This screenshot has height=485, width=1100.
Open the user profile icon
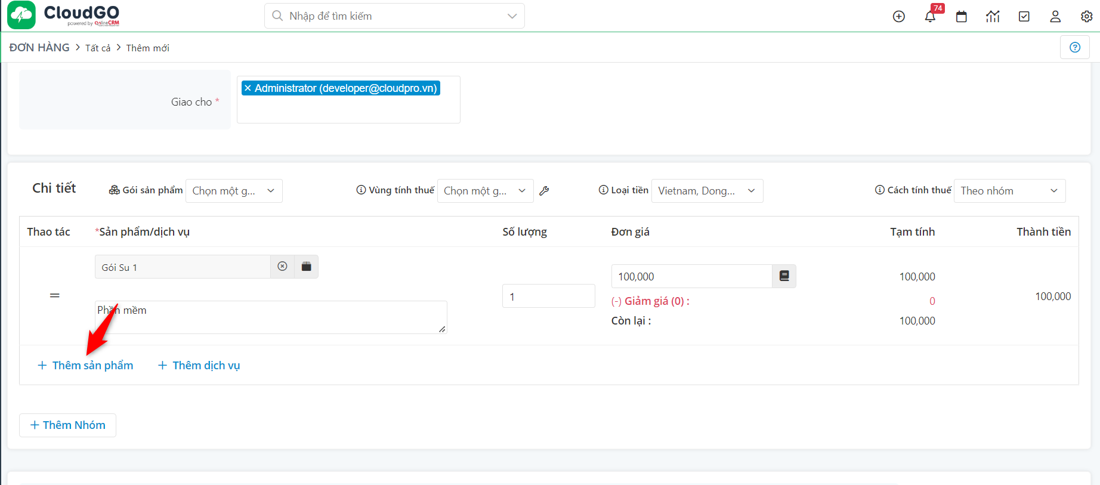point(1055,17)
